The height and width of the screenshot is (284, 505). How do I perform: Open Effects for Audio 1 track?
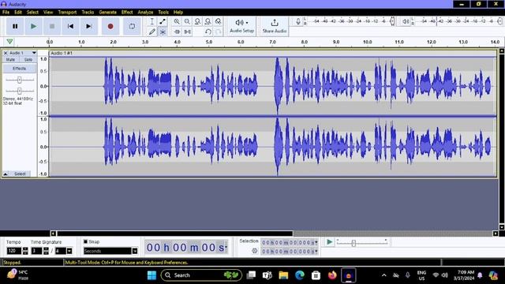pos(20,69)
